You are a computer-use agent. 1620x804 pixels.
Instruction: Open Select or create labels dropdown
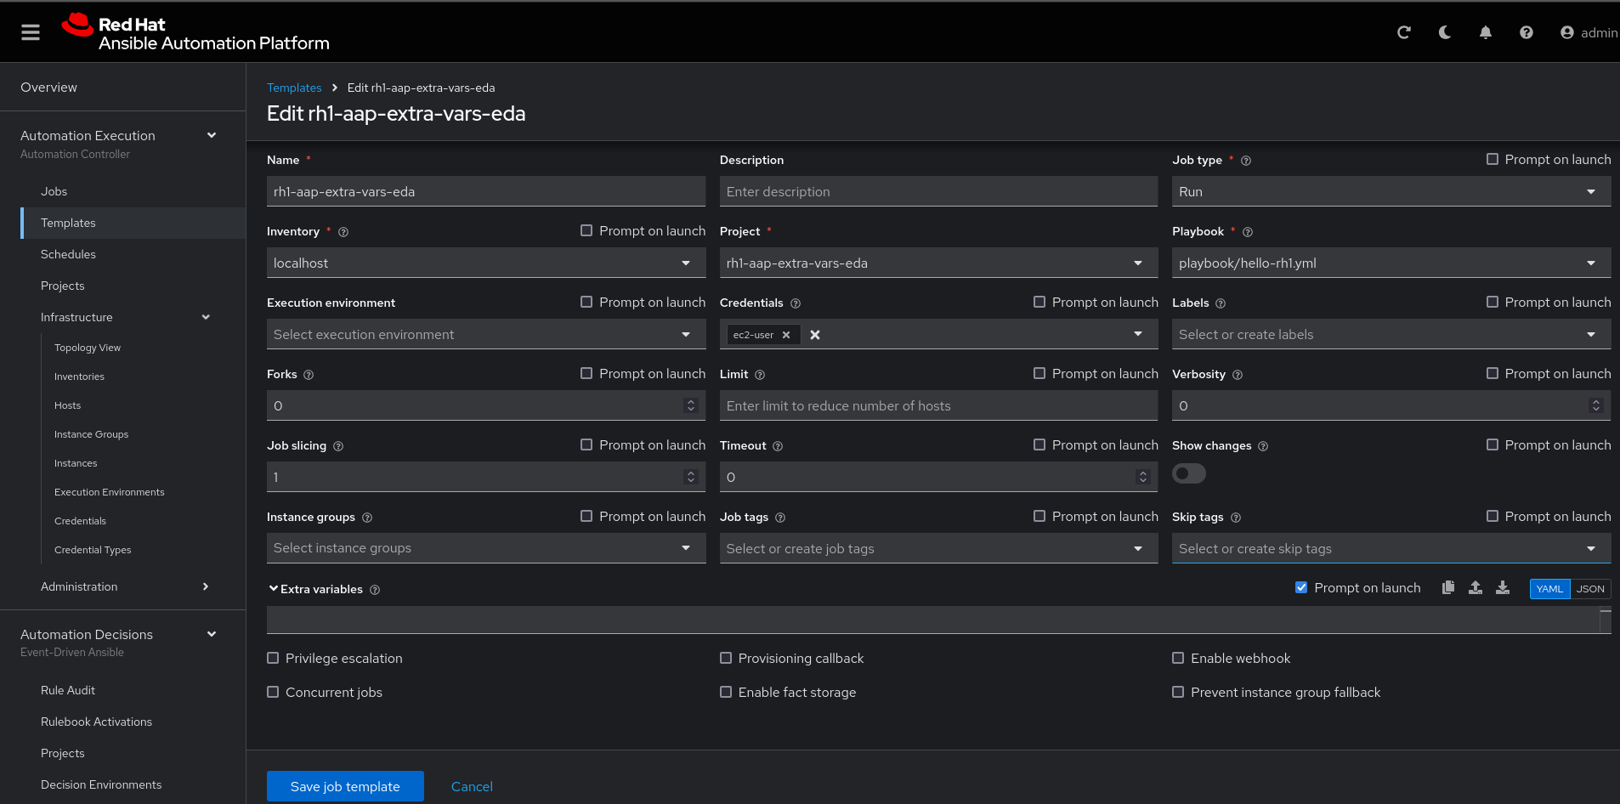click(1391, 334)
